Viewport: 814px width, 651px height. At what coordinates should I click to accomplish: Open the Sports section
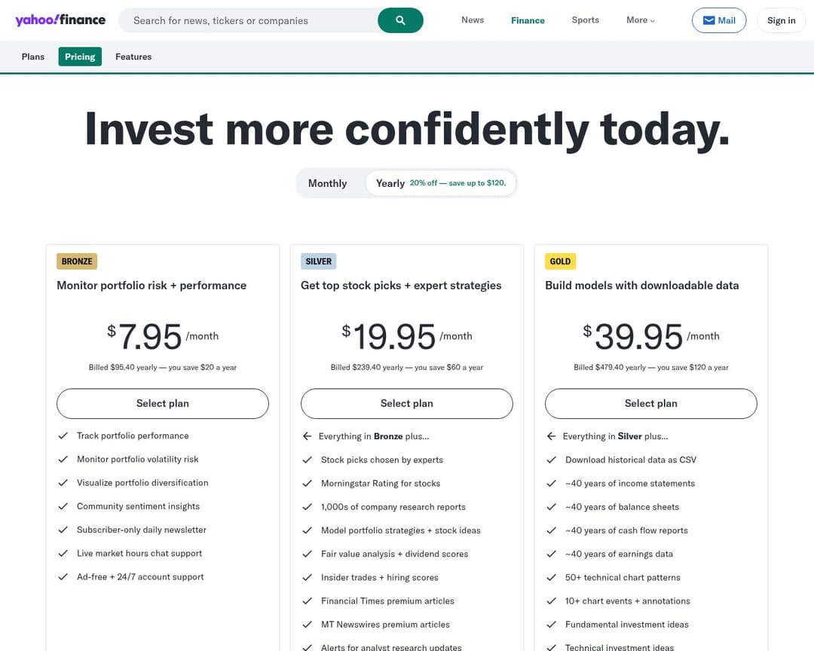point(585,20)
